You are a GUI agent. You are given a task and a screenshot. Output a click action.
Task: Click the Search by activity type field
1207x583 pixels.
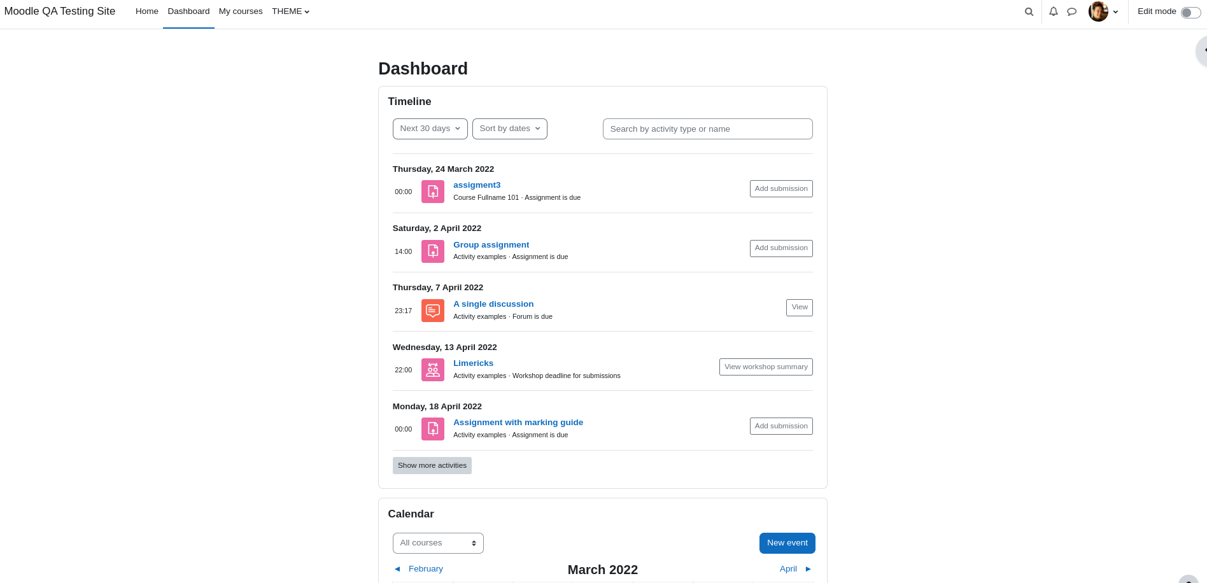708,129
